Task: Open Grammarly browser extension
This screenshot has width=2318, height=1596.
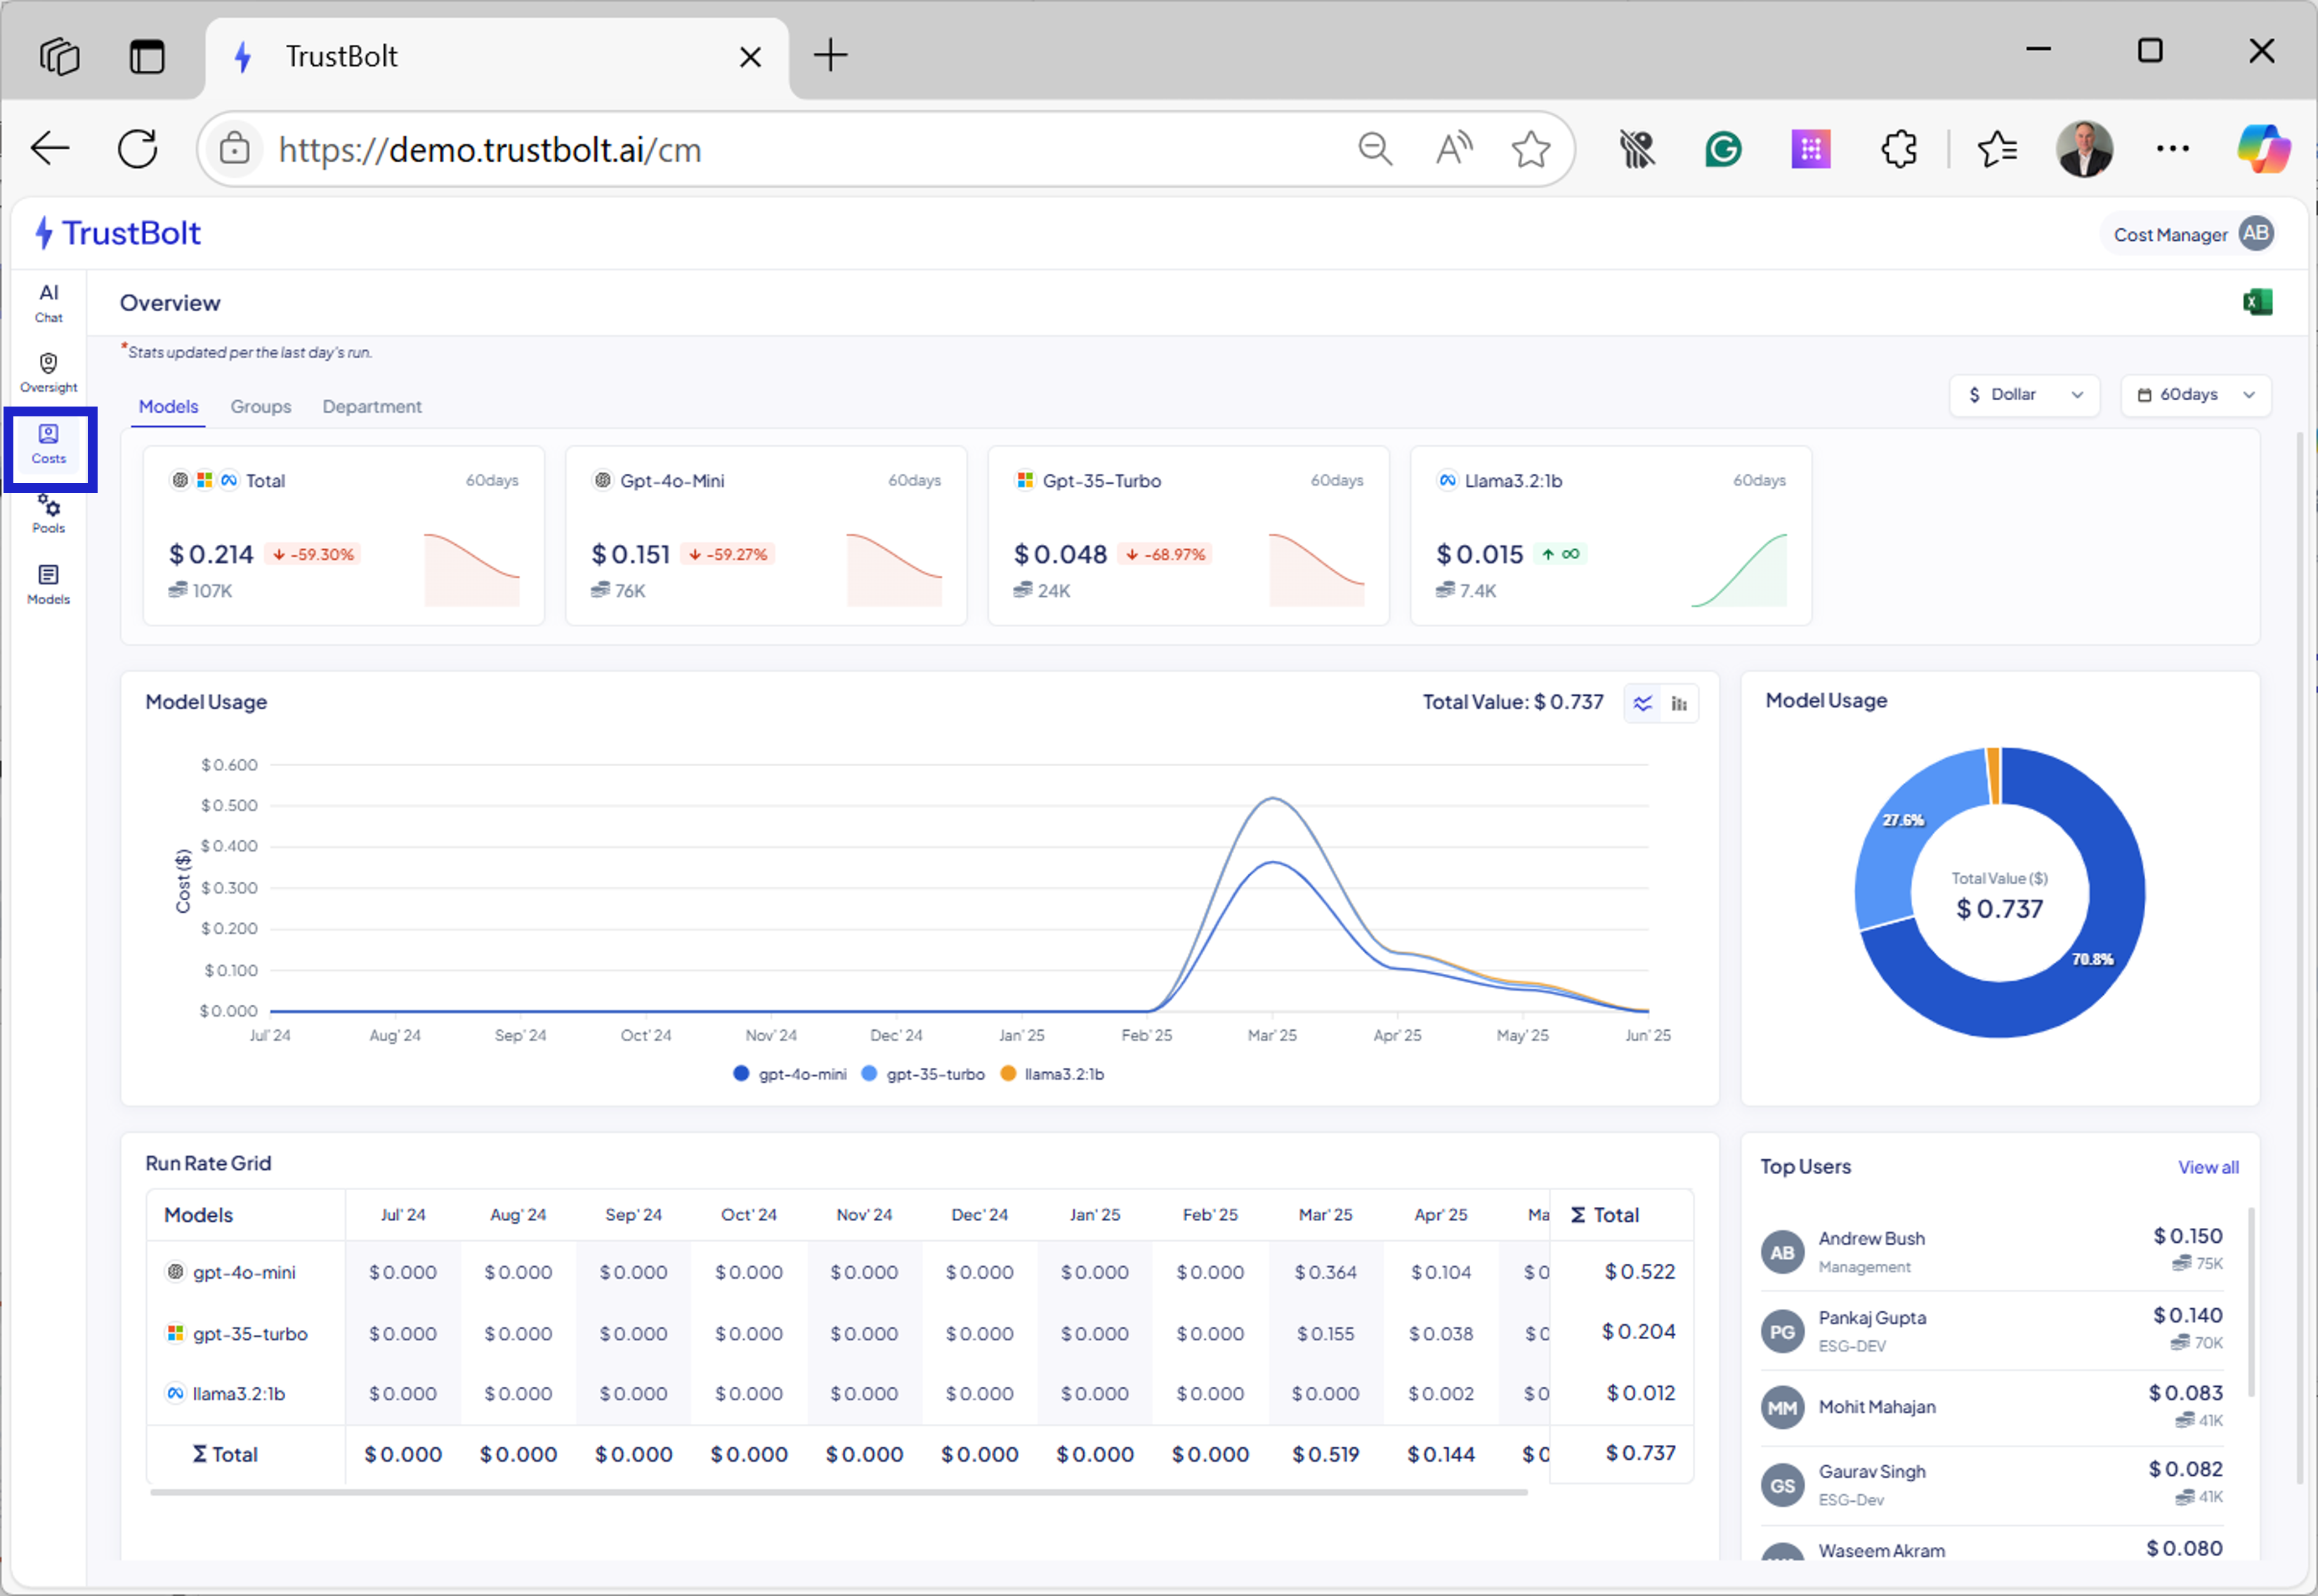Action: click(1723, 149)
